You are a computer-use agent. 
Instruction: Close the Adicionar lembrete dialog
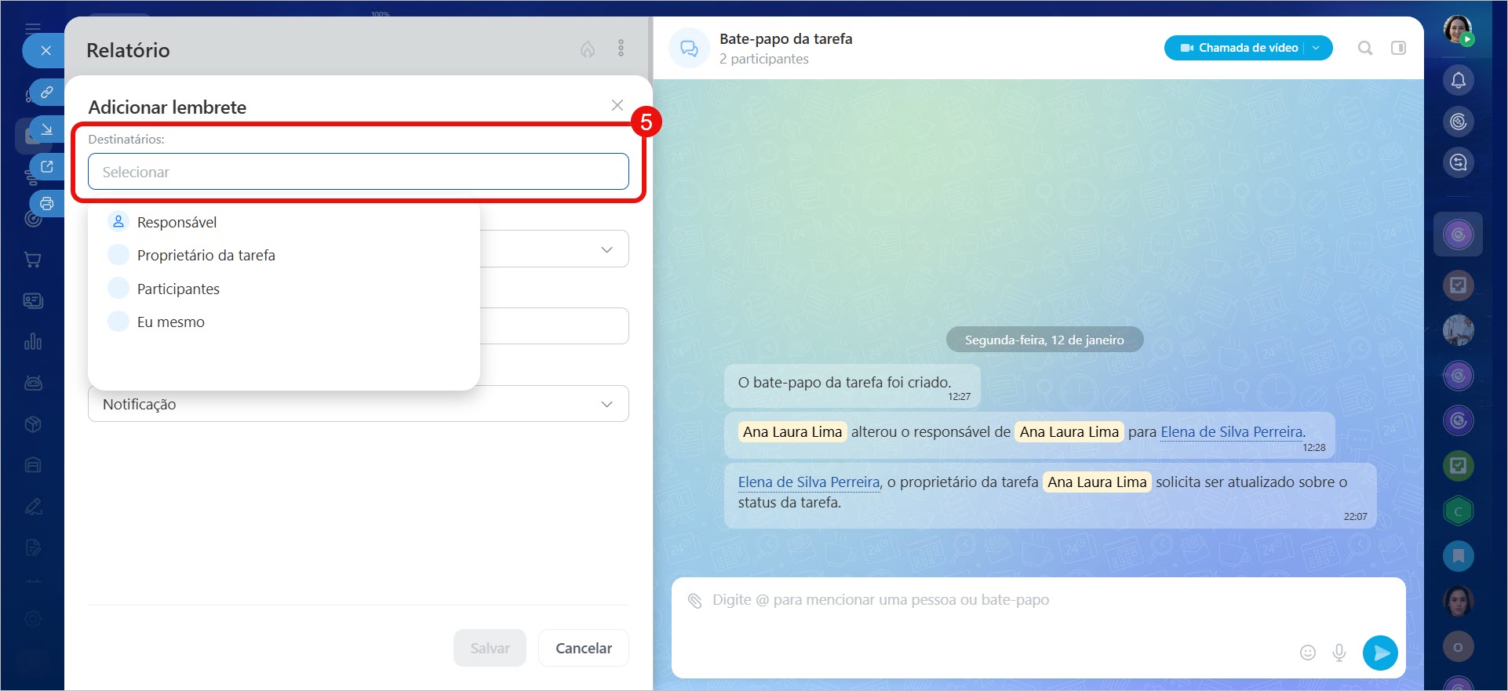point(617,105)
